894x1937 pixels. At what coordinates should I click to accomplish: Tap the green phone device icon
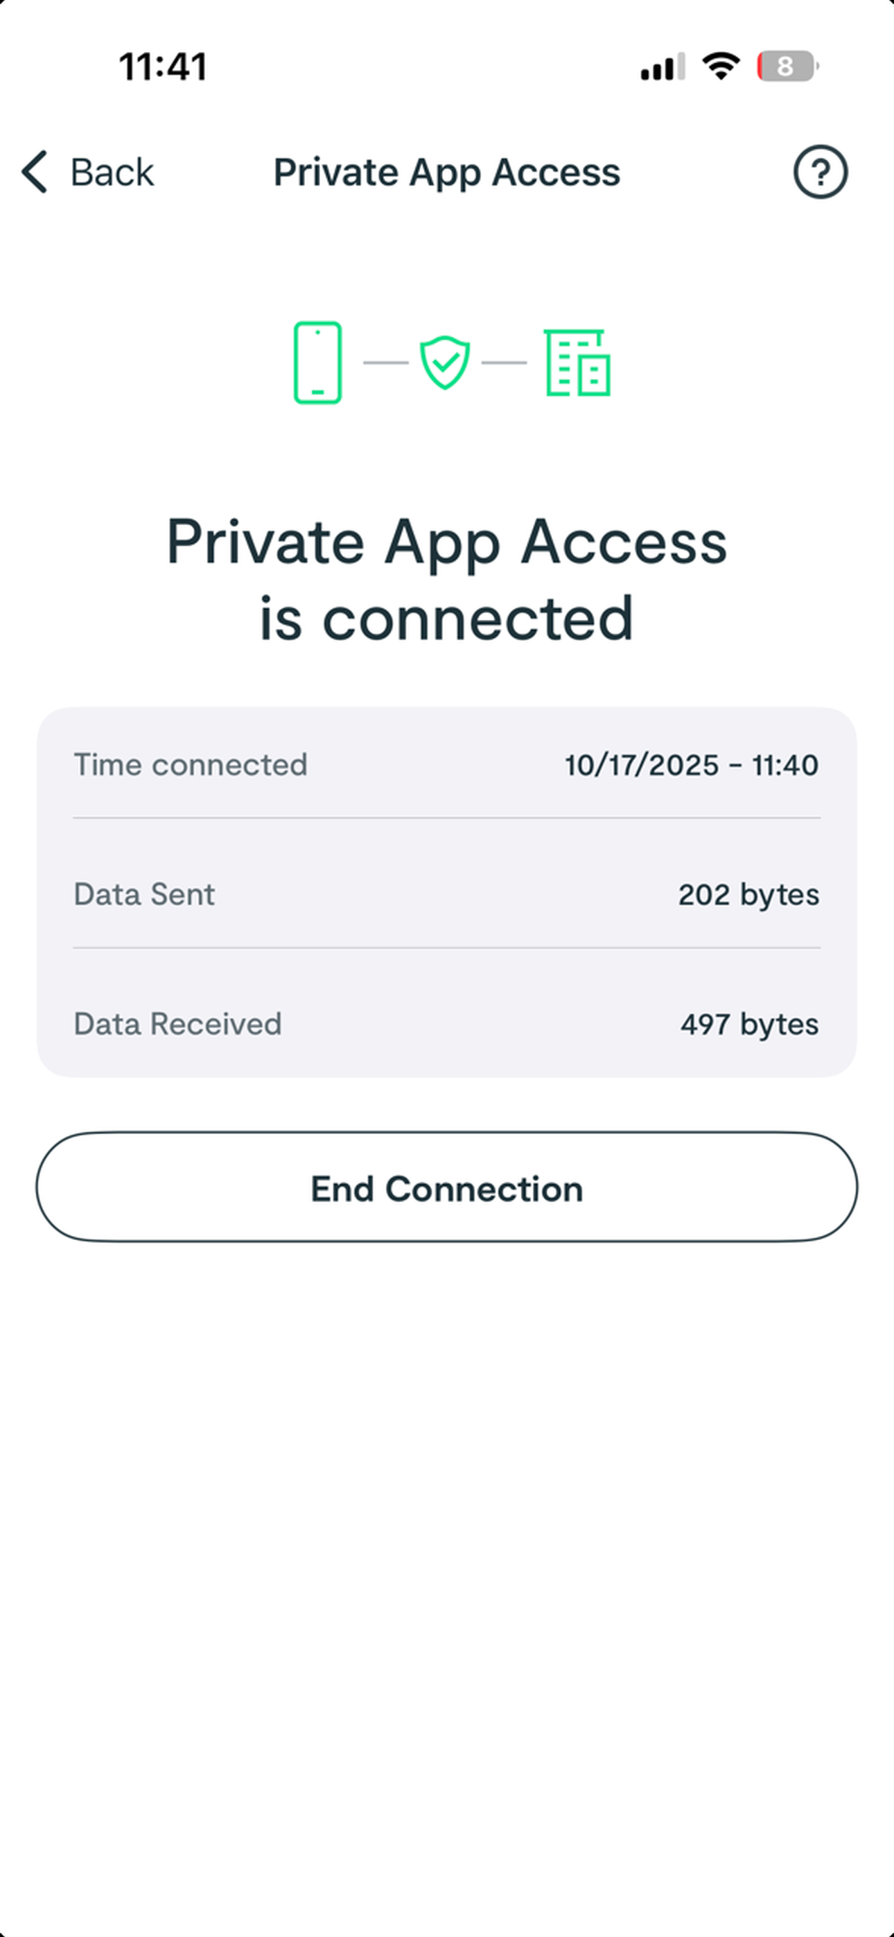pyautogui.click(x=317, y=362)
